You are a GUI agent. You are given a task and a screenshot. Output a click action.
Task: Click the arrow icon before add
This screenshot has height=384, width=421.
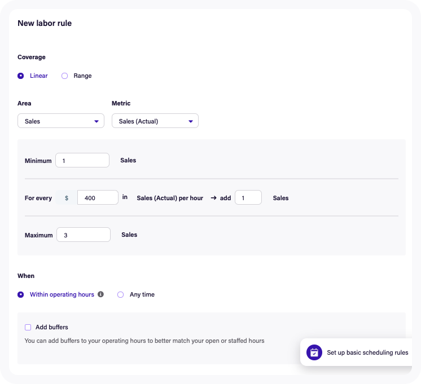pos(214,198)
